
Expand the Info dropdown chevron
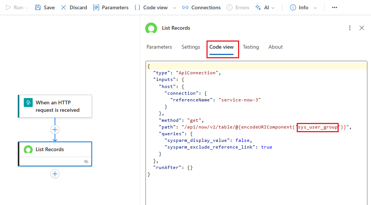pos(315,8)
